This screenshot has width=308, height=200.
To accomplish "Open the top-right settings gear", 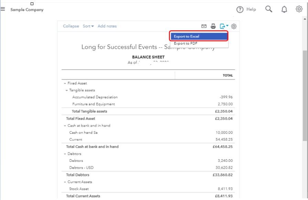I will [x=299, y=9].
